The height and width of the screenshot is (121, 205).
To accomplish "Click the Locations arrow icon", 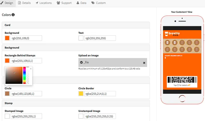I will click(x=37, y=3).
